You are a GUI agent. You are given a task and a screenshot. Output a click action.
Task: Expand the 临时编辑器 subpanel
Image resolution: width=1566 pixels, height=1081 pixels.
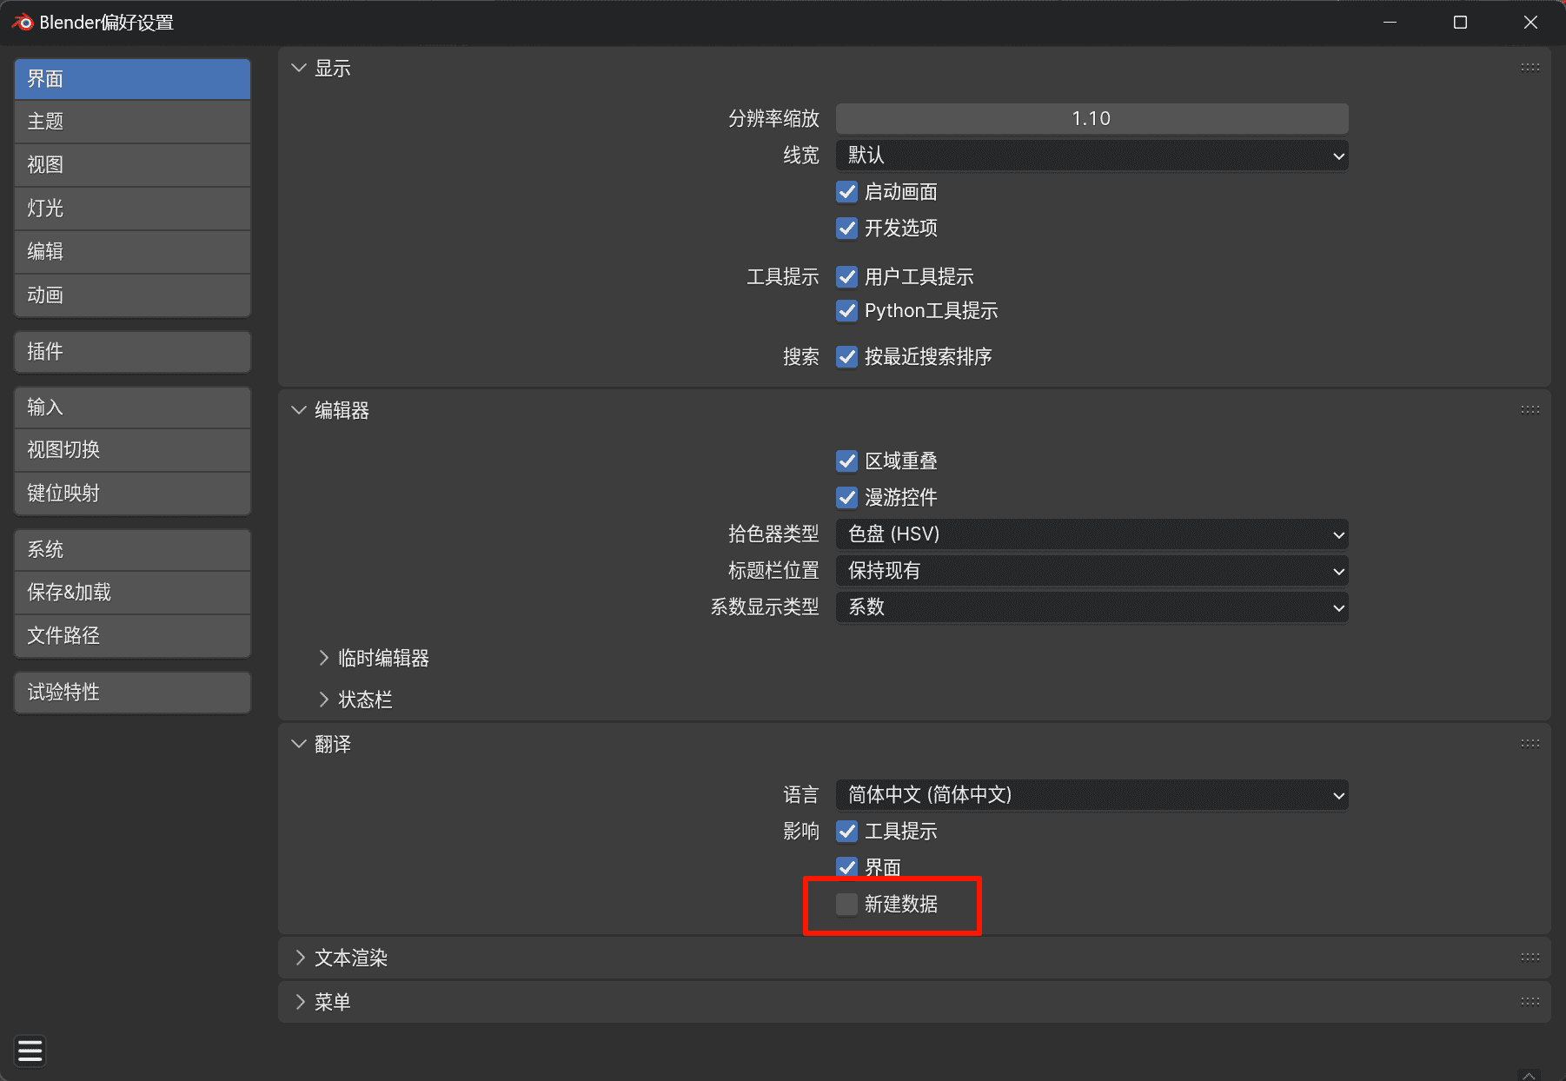(x=323, y=658)
